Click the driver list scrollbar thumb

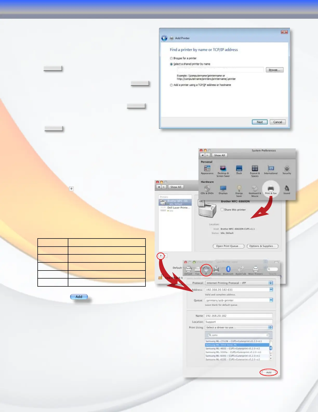pos(271,348)
